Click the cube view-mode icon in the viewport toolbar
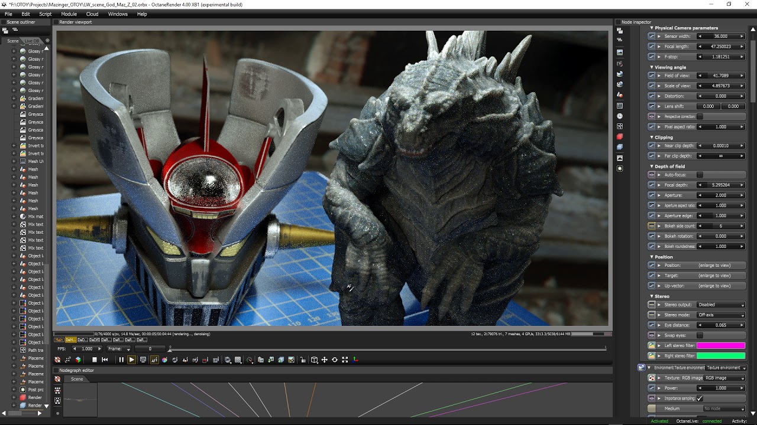Image resolution: width=757 pixels, height=425 pixels. (314, 359)
